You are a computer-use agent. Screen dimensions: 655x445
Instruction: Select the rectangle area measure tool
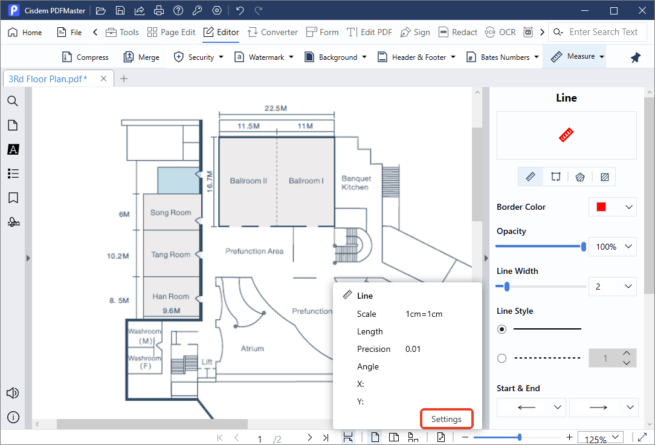(604, 177)
